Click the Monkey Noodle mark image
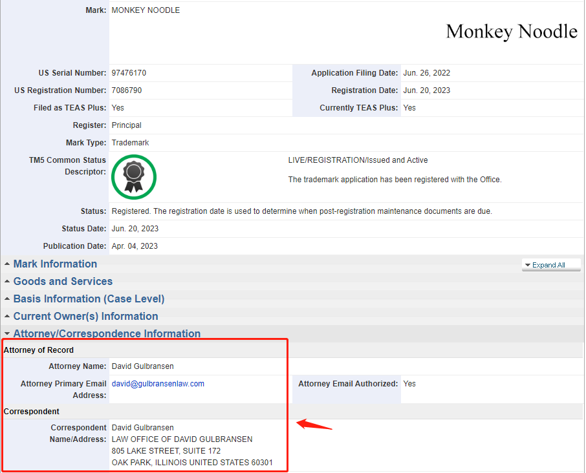 tap(511, 31)
